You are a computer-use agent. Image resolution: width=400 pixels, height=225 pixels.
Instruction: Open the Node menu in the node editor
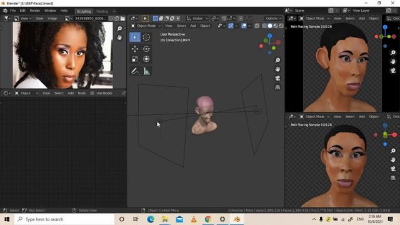pos(82,93)
